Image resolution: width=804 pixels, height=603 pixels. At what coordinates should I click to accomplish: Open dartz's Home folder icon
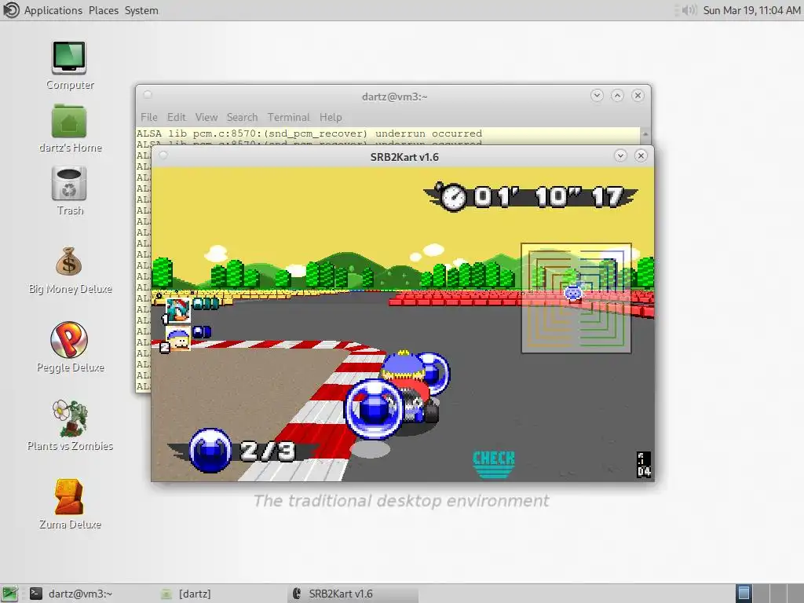coord(69,121)
